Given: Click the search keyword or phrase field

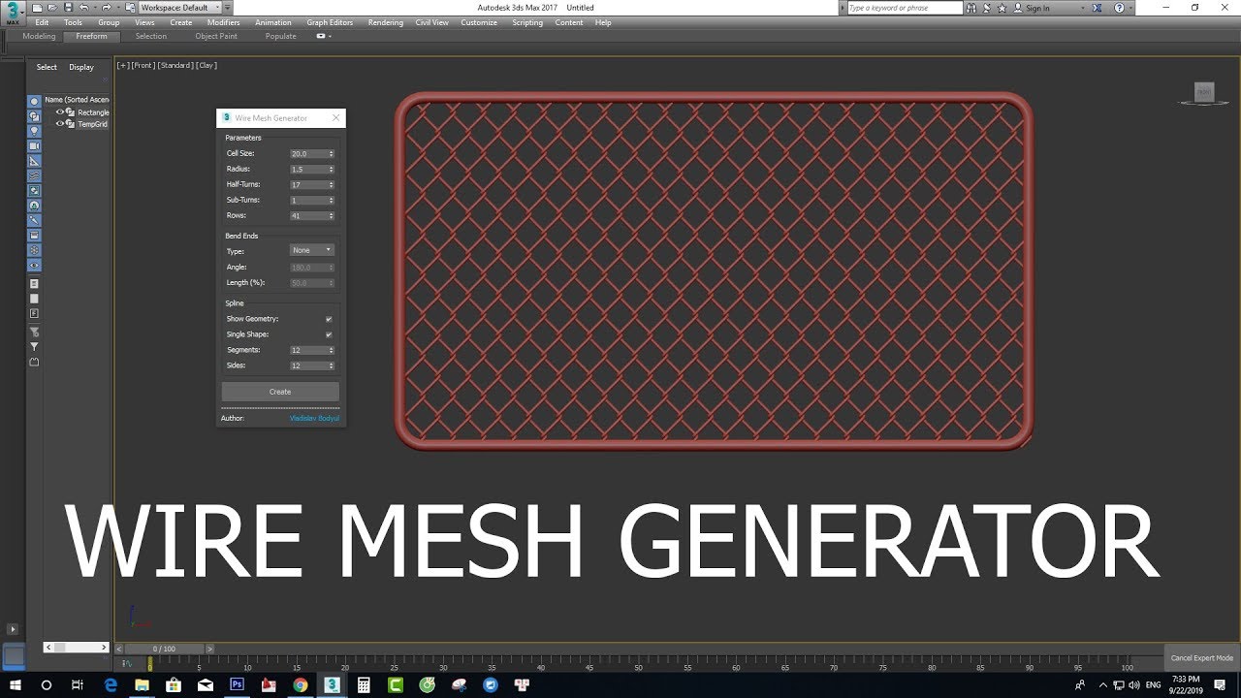Looking at the screenshot, I should tap(905, 8).
